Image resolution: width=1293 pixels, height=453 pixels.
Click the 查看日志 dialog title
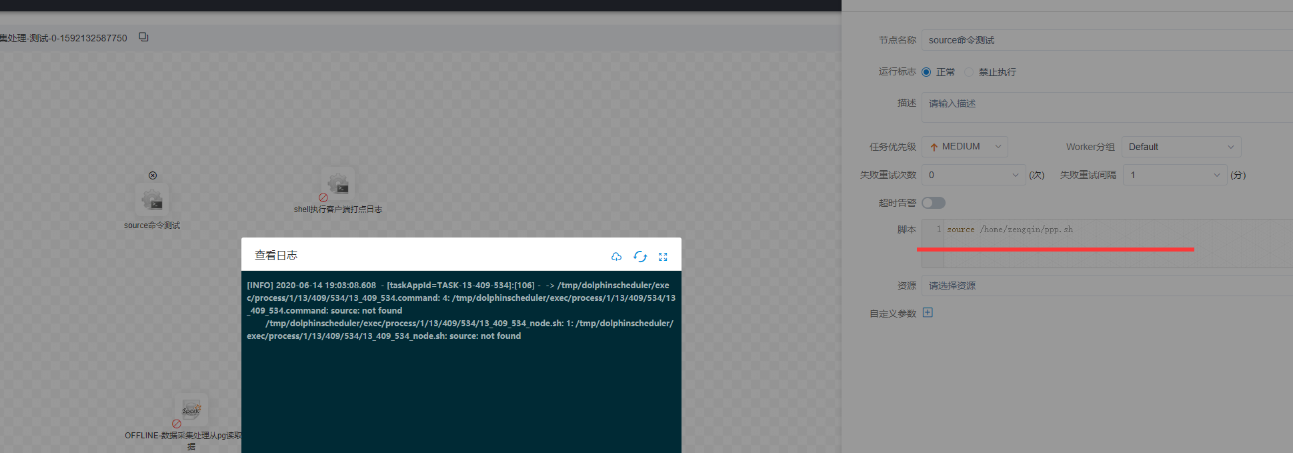pos(276,256)
